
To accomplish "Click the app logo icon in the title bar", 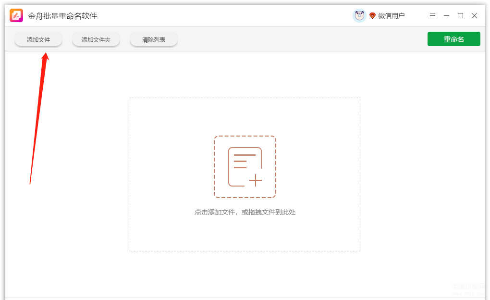I will click(16, 15).
